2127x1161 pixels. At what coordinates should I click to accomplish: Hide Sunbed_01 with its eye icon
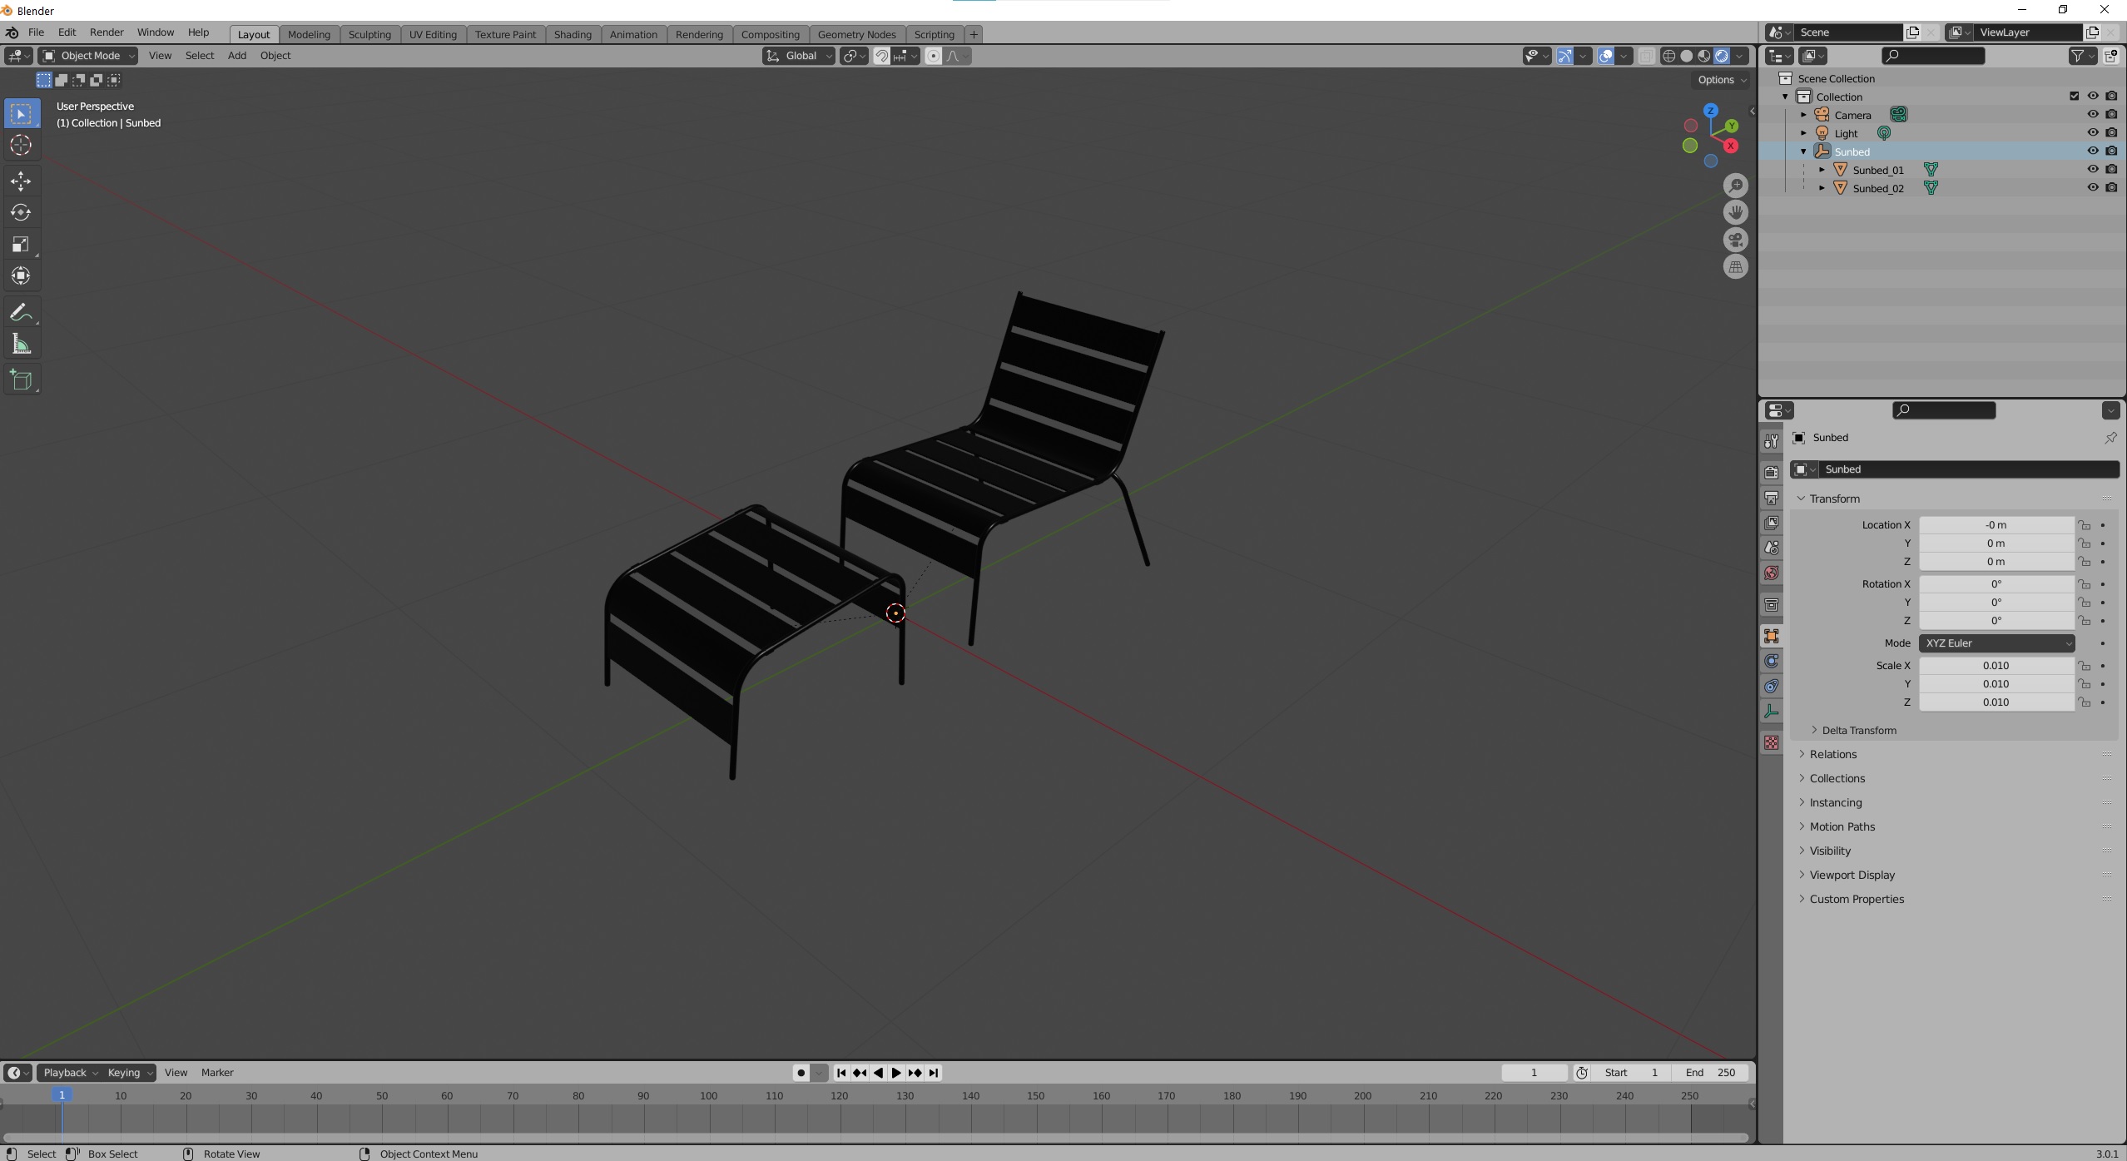[2092, 169]
